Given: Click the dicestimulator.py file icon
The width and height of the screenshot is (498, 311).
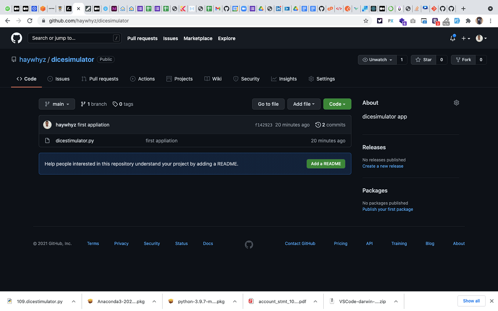Looking at the screenshot, I should [47, 141].
